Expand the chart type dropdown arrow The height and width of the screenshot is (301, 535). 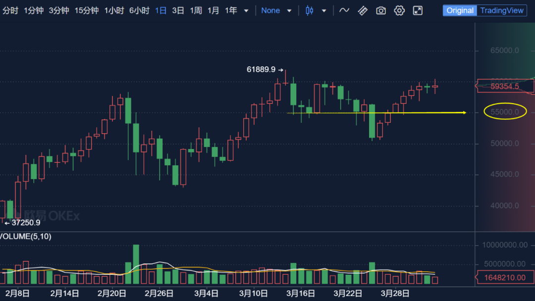[324, 11]
